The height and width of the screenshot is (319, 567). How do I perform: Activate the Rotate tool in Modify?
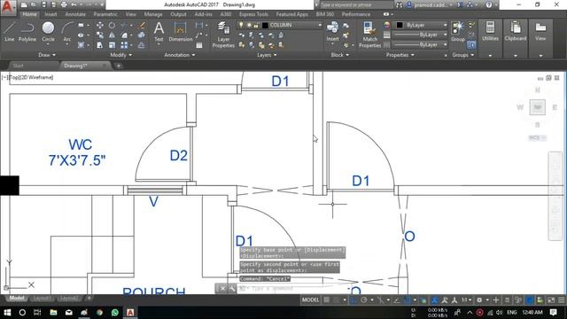coord(112,26)
